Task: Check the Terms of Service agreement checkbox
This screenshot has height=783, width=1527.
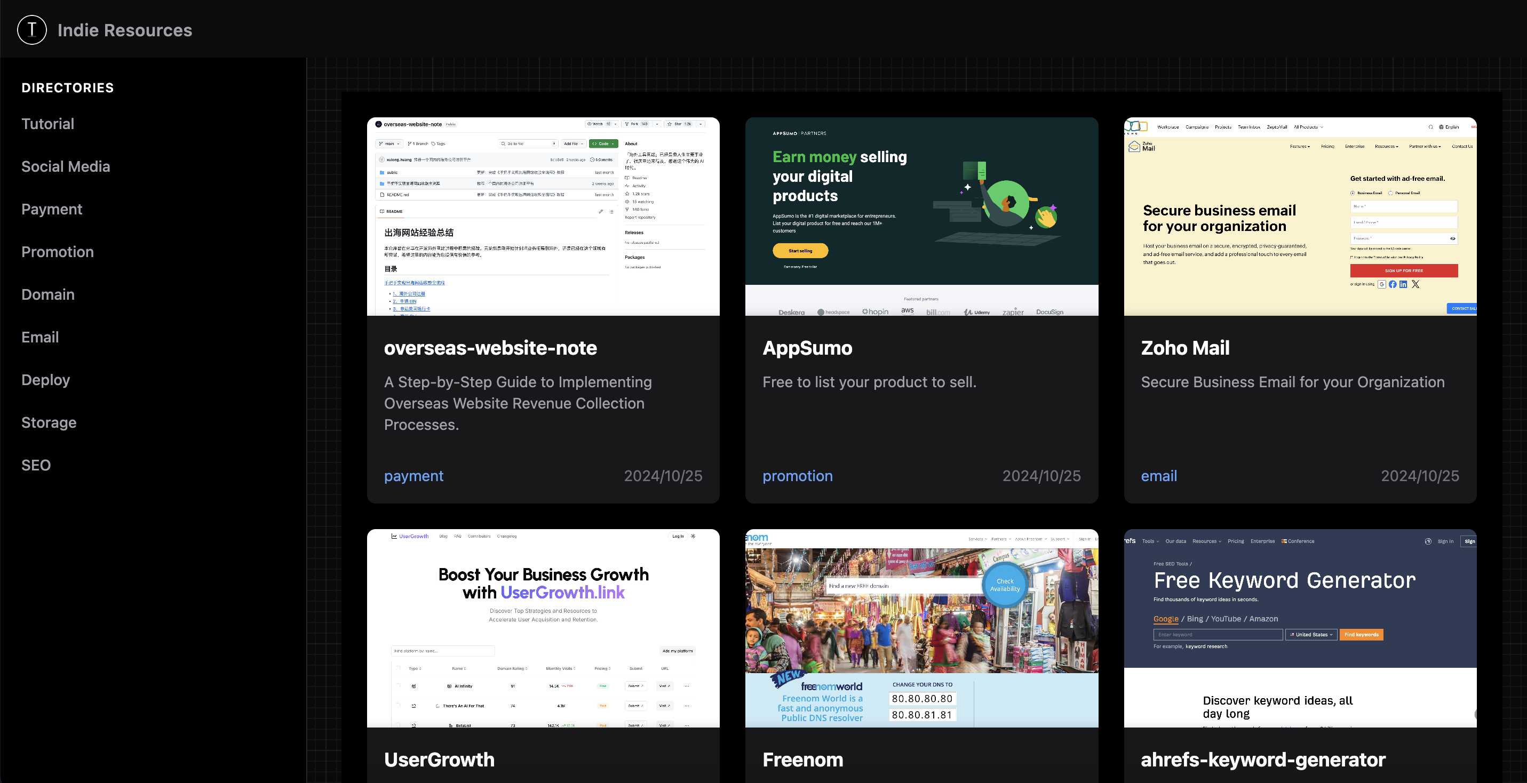Action: click(x=1353, y=257)
